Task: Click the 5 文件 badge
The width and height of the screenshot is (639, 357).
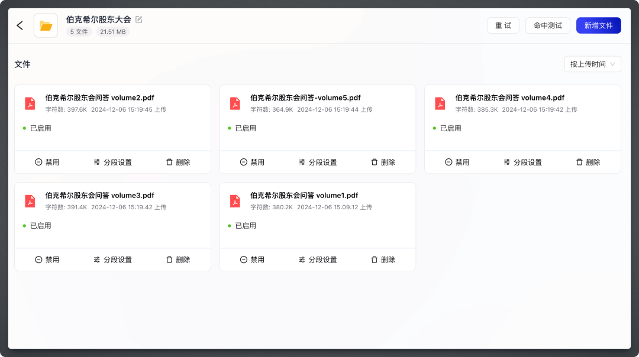Action: click(79, 32)
